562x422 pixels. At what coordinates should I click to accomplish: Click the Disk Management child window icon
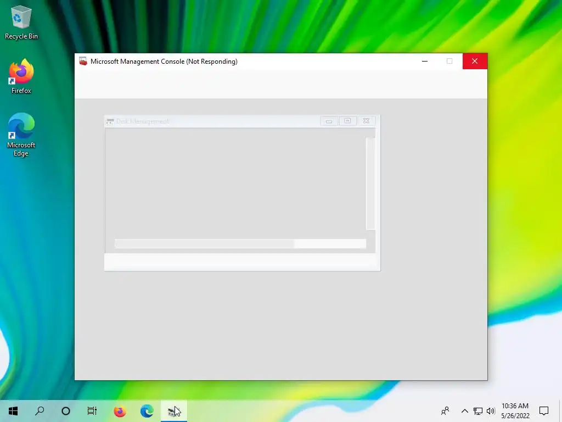tap(110, 121)
